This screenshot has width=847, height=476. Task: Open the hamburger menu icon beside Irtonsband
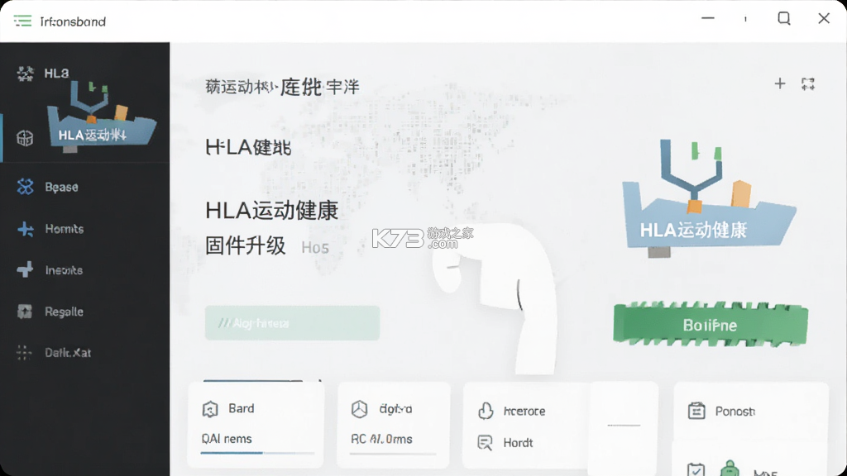click(x=22, y=21)
